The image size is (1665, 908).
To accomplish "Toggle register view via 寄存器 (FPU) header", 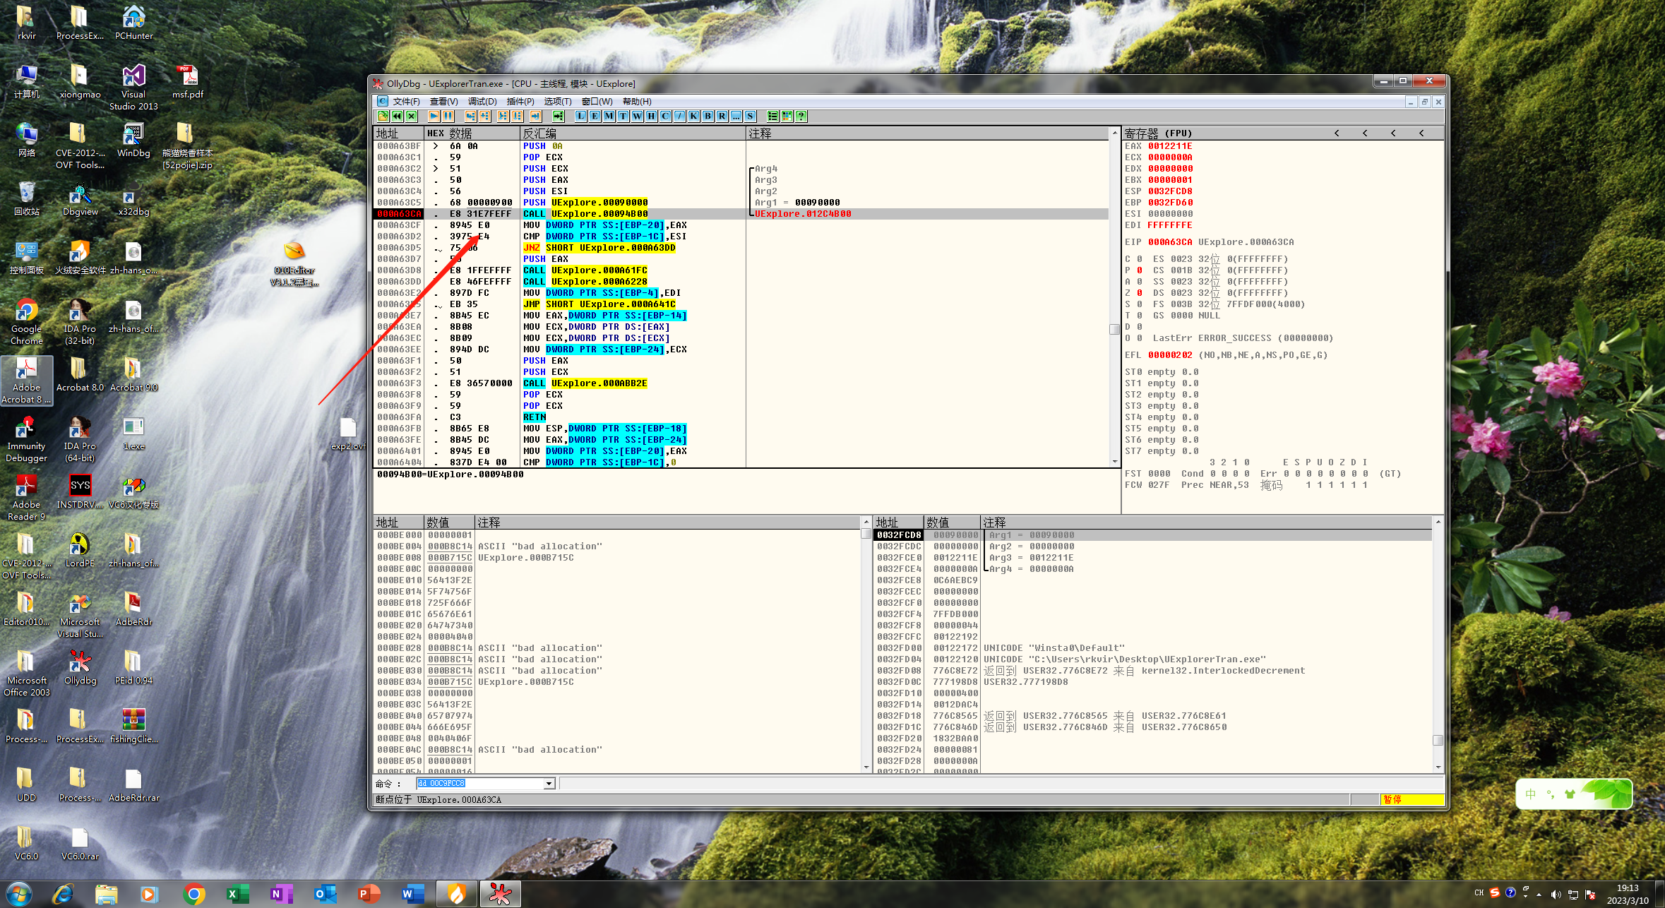I will click(x=1158, y=133).
